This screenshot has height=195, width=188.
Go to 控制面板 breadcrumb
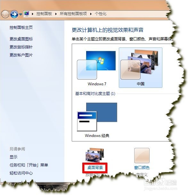point(44,14)
